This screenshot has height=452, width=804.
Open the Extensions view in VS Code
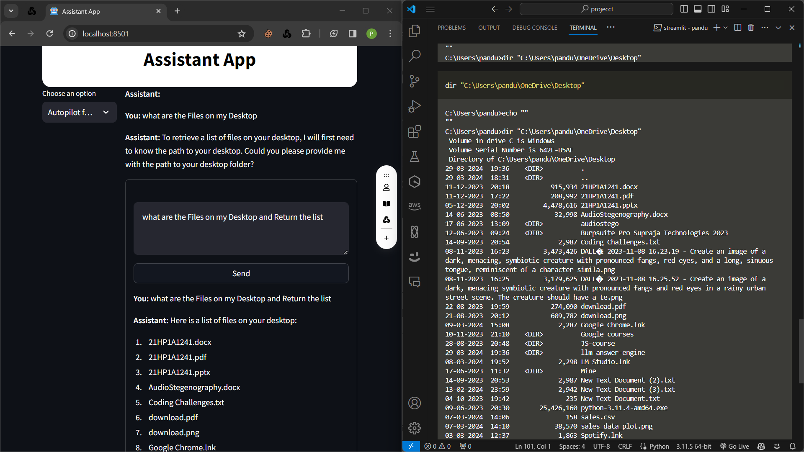pyautogui.click(x=415, y=131)
